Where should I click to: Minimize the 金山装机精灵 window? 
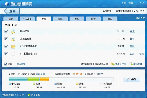coord(137,3)
